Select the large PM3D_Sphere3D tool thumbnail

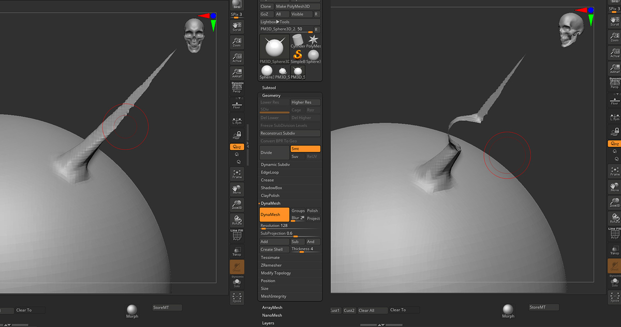[x=274, y=50]
